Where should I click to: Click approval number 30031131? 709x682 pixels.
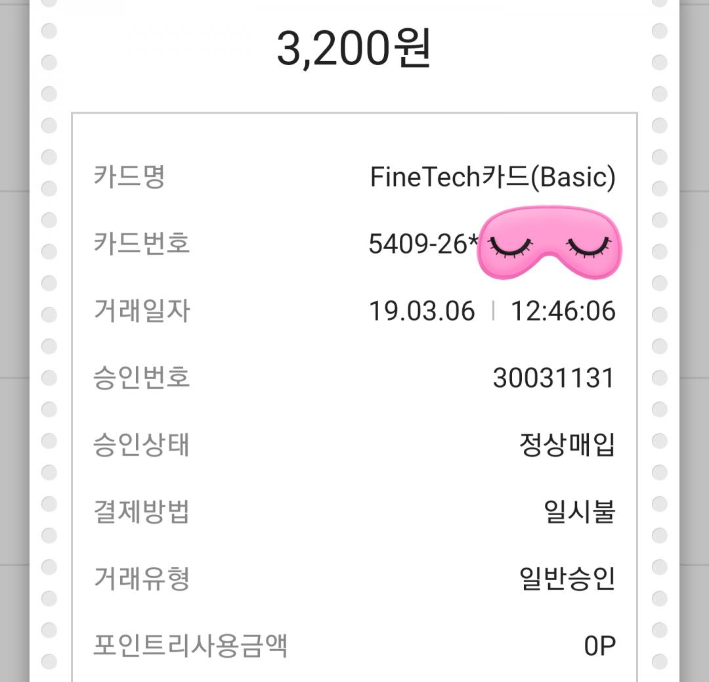[553, 378]
